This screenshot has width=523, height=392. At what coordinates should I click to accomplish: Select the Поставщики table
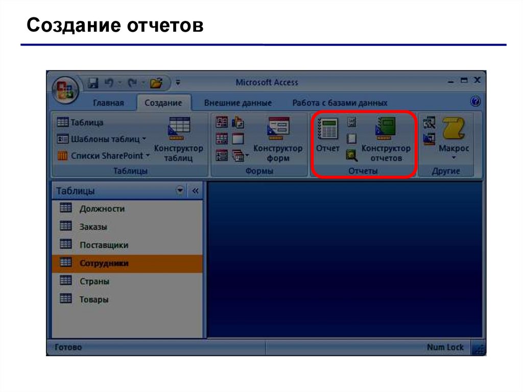[127, 245]
